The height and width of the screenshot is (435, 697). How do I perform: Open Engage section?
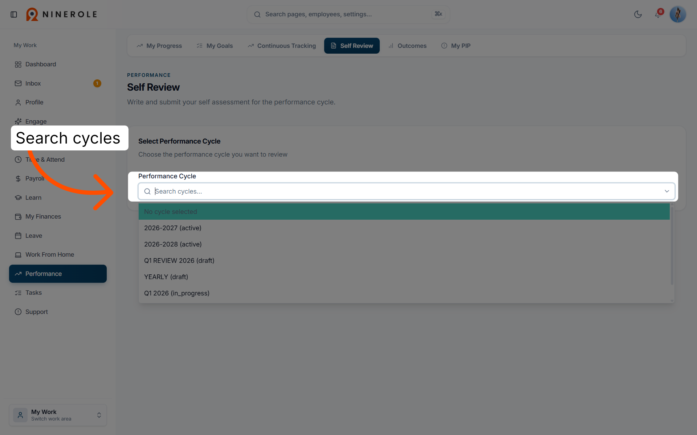pyautogui.click(x=58, y=121)
